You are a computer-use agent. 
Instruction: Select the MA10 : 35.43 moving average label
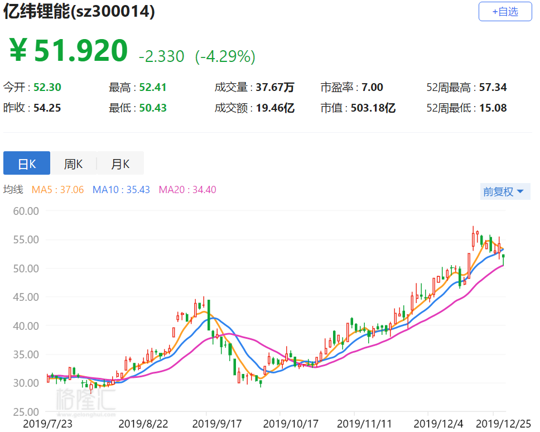click(121, 189)
